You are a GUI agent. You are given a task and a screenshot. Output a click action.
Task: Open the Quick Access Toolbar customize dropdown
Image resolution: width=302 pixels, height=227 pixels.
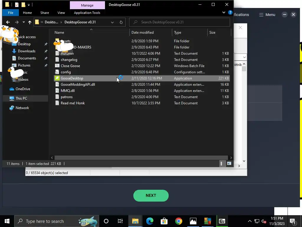pyautogui.click(x=29, y=5)
